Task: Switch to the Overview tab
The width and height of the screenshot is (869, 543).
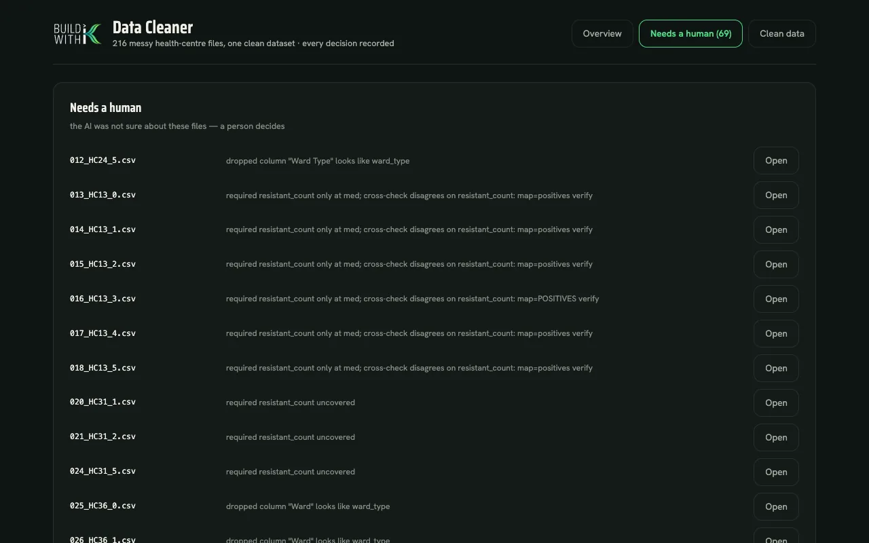Action: pyautogui.click(x=602, y=34)
